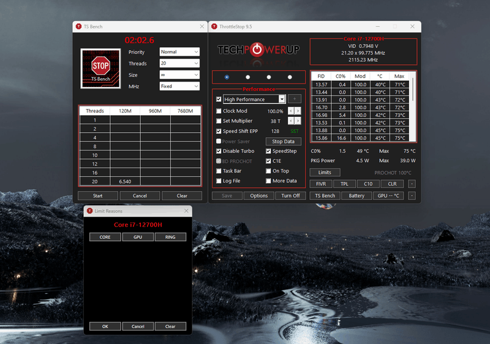Open the Size dropdown in TS Bench
This screenshot has width=490, height=344.
click(179, 75)
